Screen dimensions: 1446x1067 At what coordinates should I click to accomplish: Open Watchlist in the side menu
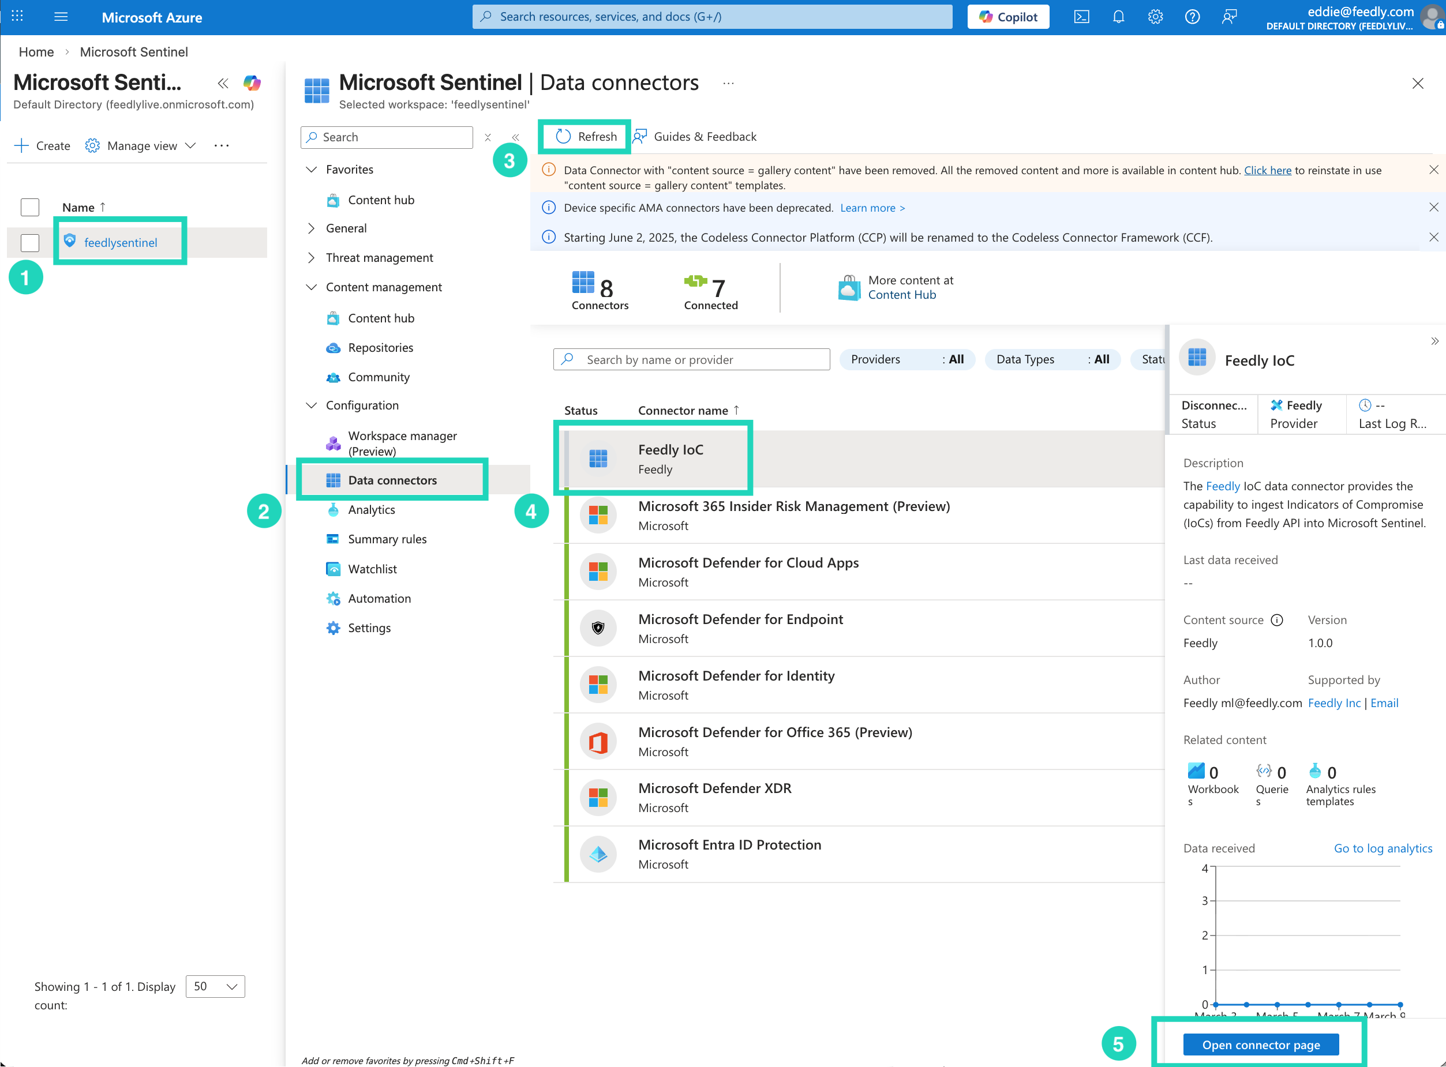click(372, 569)
